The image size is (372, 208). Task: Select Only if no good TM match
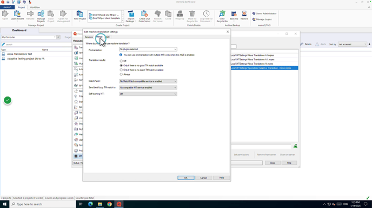(121, 66)
